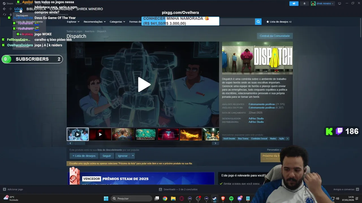Select the orange fire screenshot thumbnail
This screenshot has height=203, width=362.
tap(191, 134)
